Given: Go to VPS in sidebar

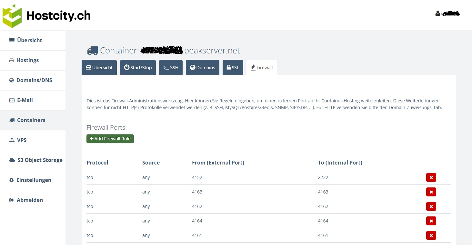Looking at the screenshot, I should point(22,140).
